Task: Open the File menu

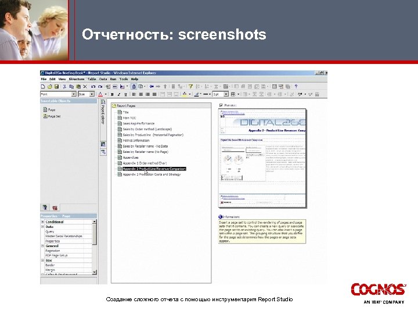Action: click(x=44, y=79)
